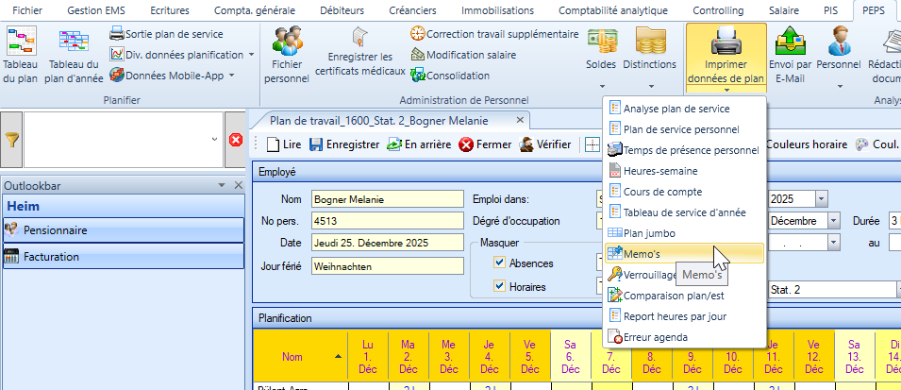
Task: Select Plan de service personnel
Action: [x=684, y=129]
